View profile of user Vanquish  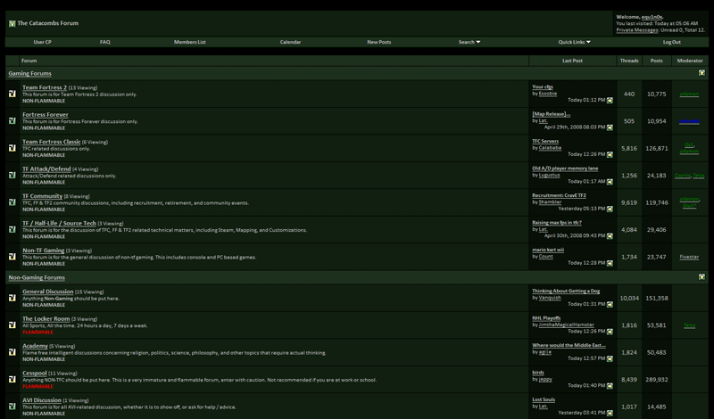(550, 298)
